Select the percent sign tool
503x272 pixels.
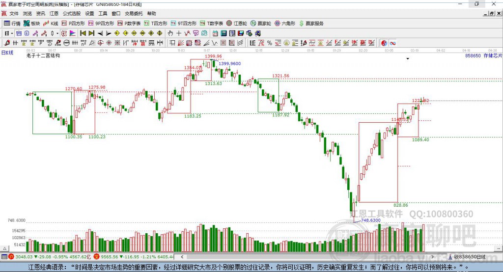pos(270,43)
